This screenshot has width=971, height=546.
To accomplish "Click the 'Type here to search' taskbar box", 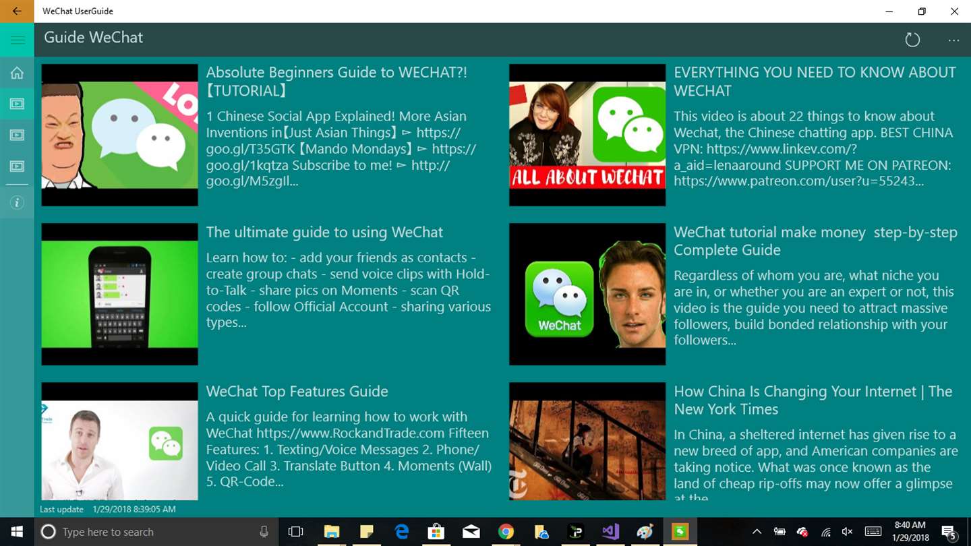I will (x=156, y=532).
